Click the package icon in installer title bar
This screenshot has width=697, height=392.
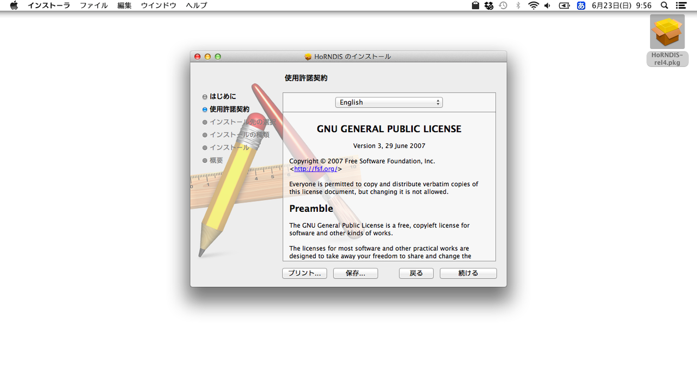click(308, 57)
